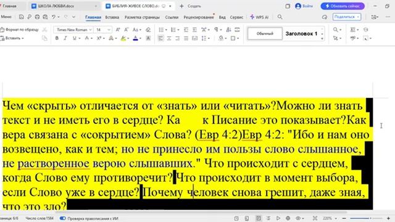Decrease paragraph indent

(x=186, y=30)
